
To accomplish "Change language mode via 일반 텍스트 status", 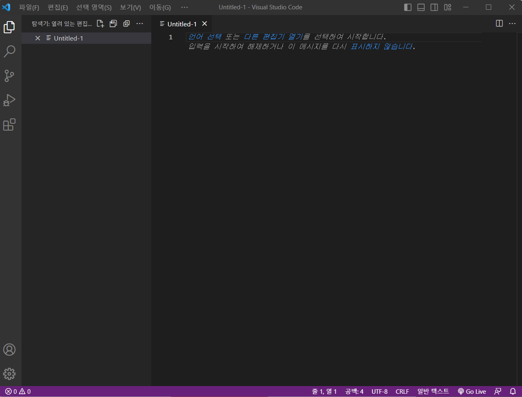I will coord(433,392).
